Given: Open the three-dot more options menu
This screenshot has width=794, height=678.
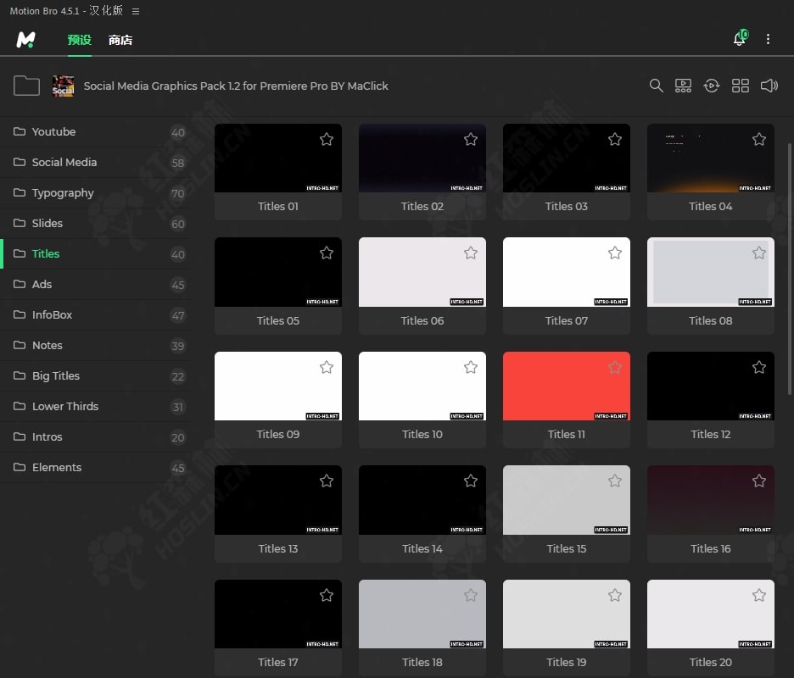Looking at the screenshot, I should [768, 39].
